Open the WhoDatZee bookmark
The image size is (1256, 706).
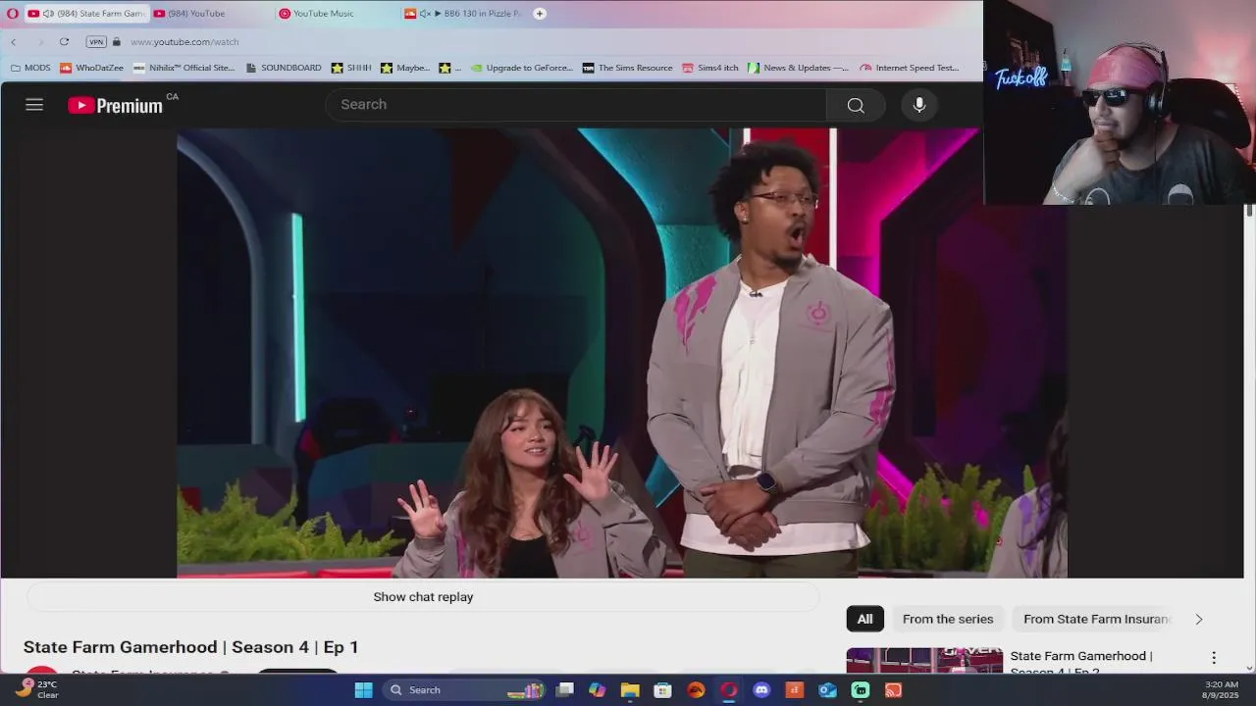pyautogui.click(x=91, y=68)
